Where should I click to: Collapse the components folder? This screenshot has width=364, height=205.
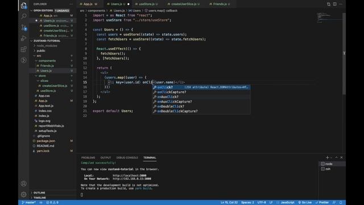[x=47, y=61]
